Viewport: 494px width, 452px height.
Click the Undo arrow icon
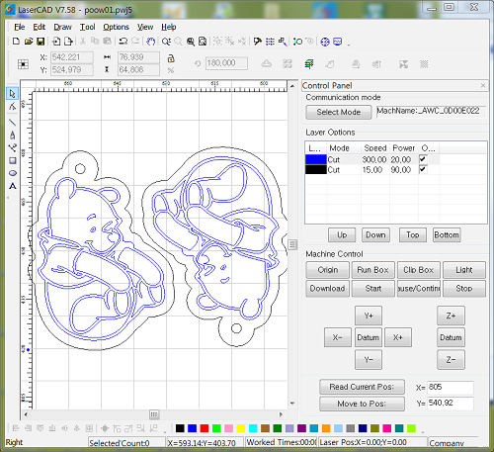[123, 42]
